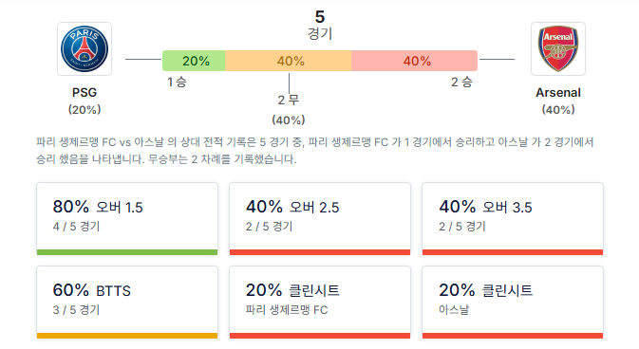Click the (40%) percentage below Arsenal

tap(558, 110)
